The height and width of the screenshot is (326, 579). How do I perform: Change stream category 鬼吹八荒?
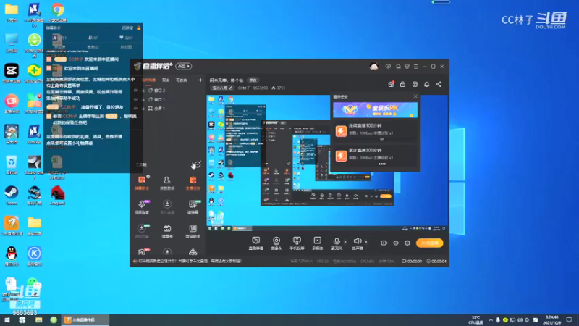222,88
